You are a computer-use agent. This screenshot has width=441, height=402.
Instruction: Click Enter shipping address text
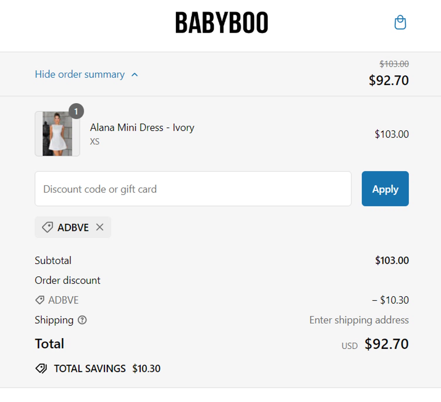click(359, 320)
